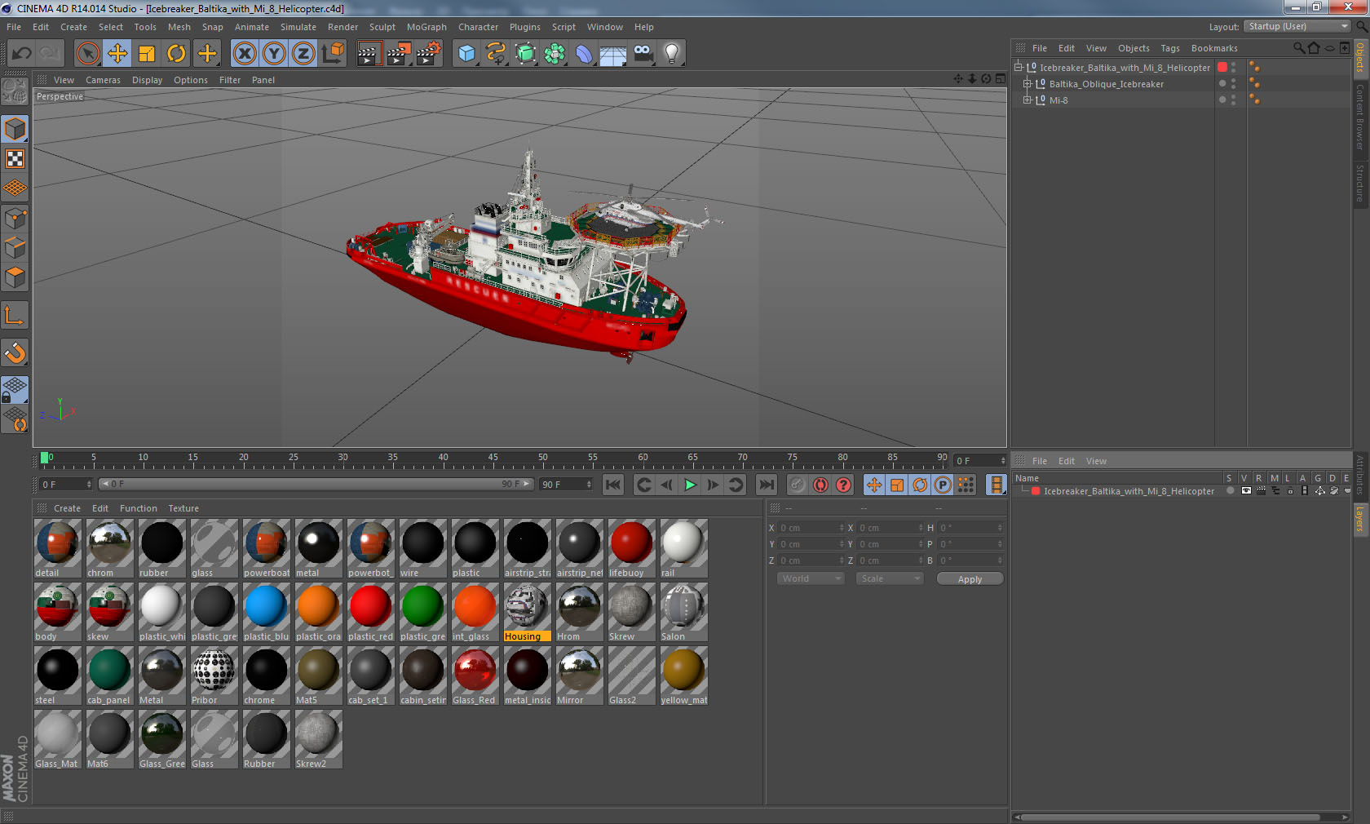Open the Layout dropdown Startup (User)

click(1298, 27)
